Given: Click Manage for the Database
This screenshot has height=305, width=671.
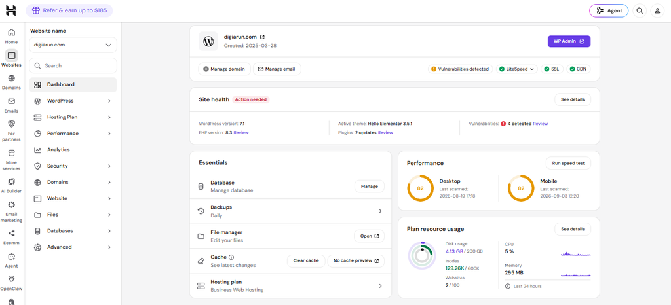Looking at the screenshot, I should 370,187.
